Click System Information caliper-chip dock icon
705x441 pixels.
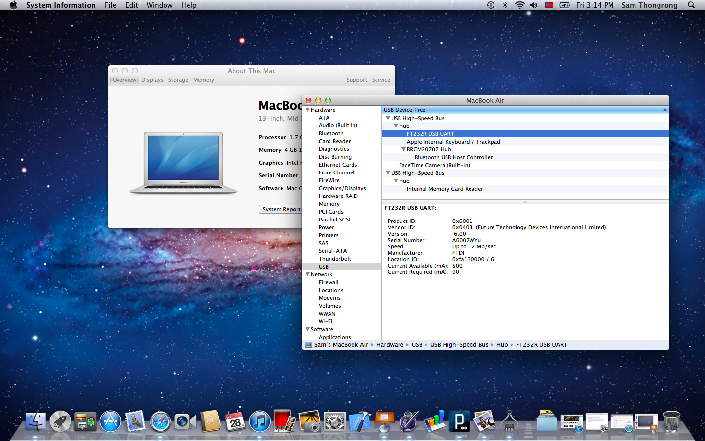[x=510, y=421]
